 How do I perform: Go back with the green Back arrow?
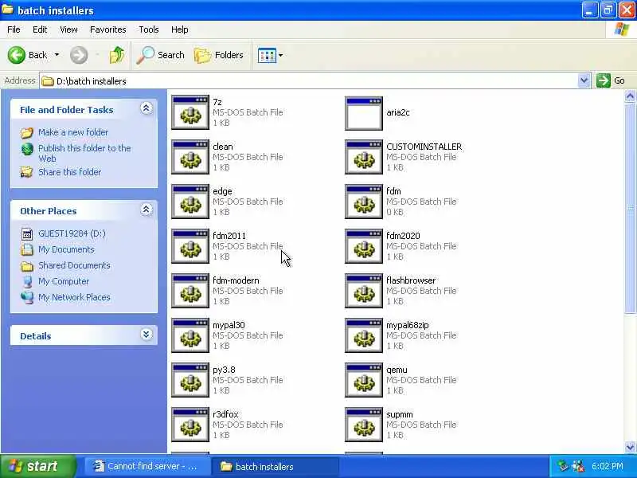click(x=16, y=55)
